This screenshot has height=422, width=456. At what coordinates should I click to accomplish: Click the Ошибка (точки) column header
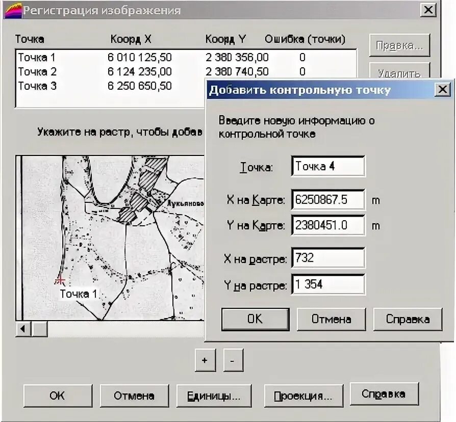(305, 39)
